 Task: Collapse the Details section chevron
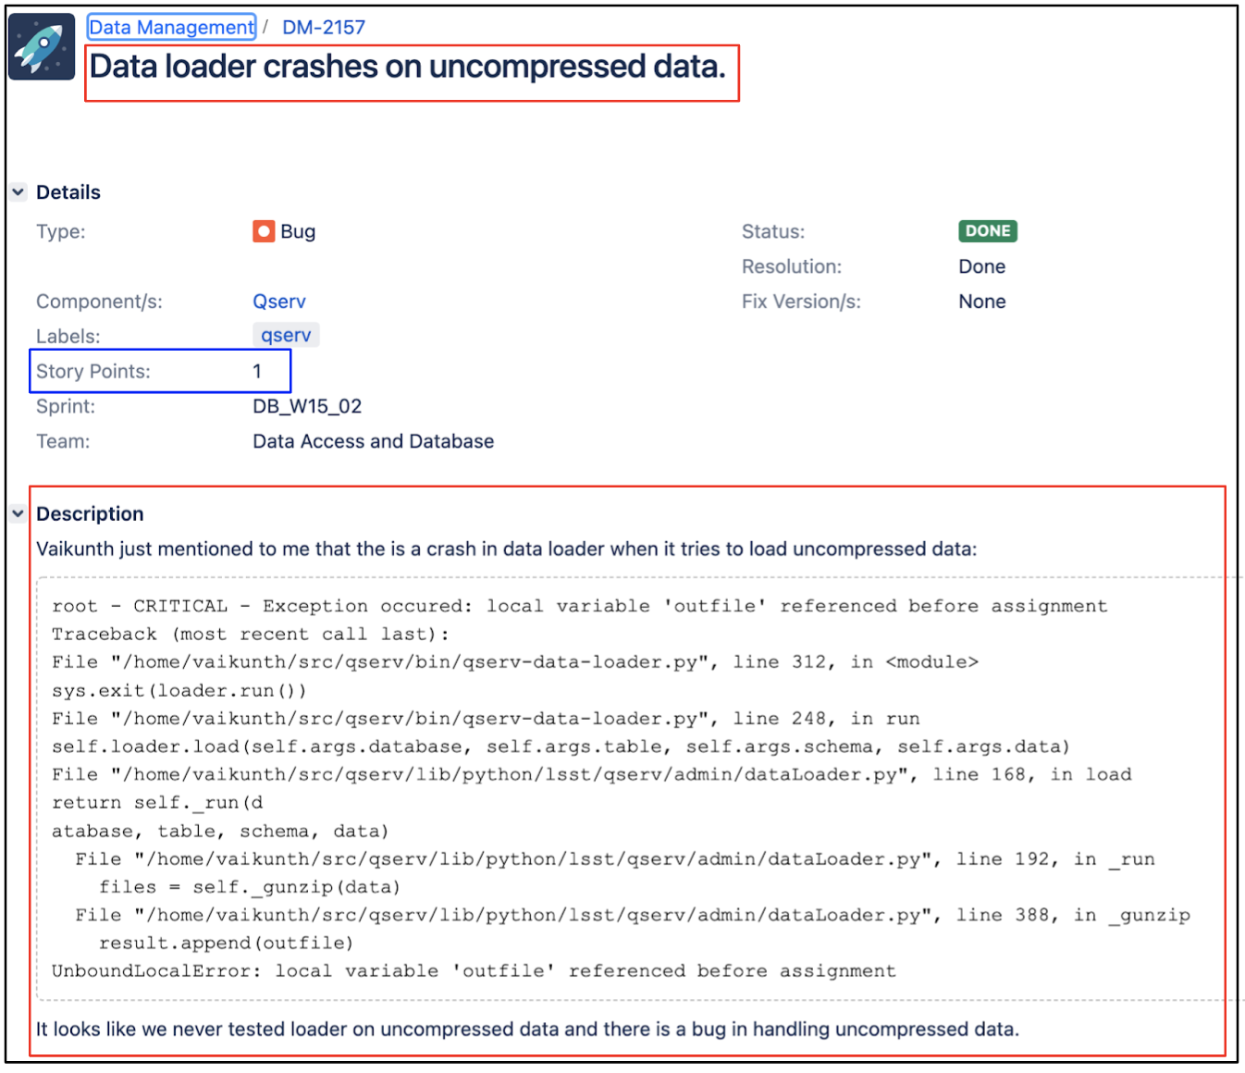18,192
